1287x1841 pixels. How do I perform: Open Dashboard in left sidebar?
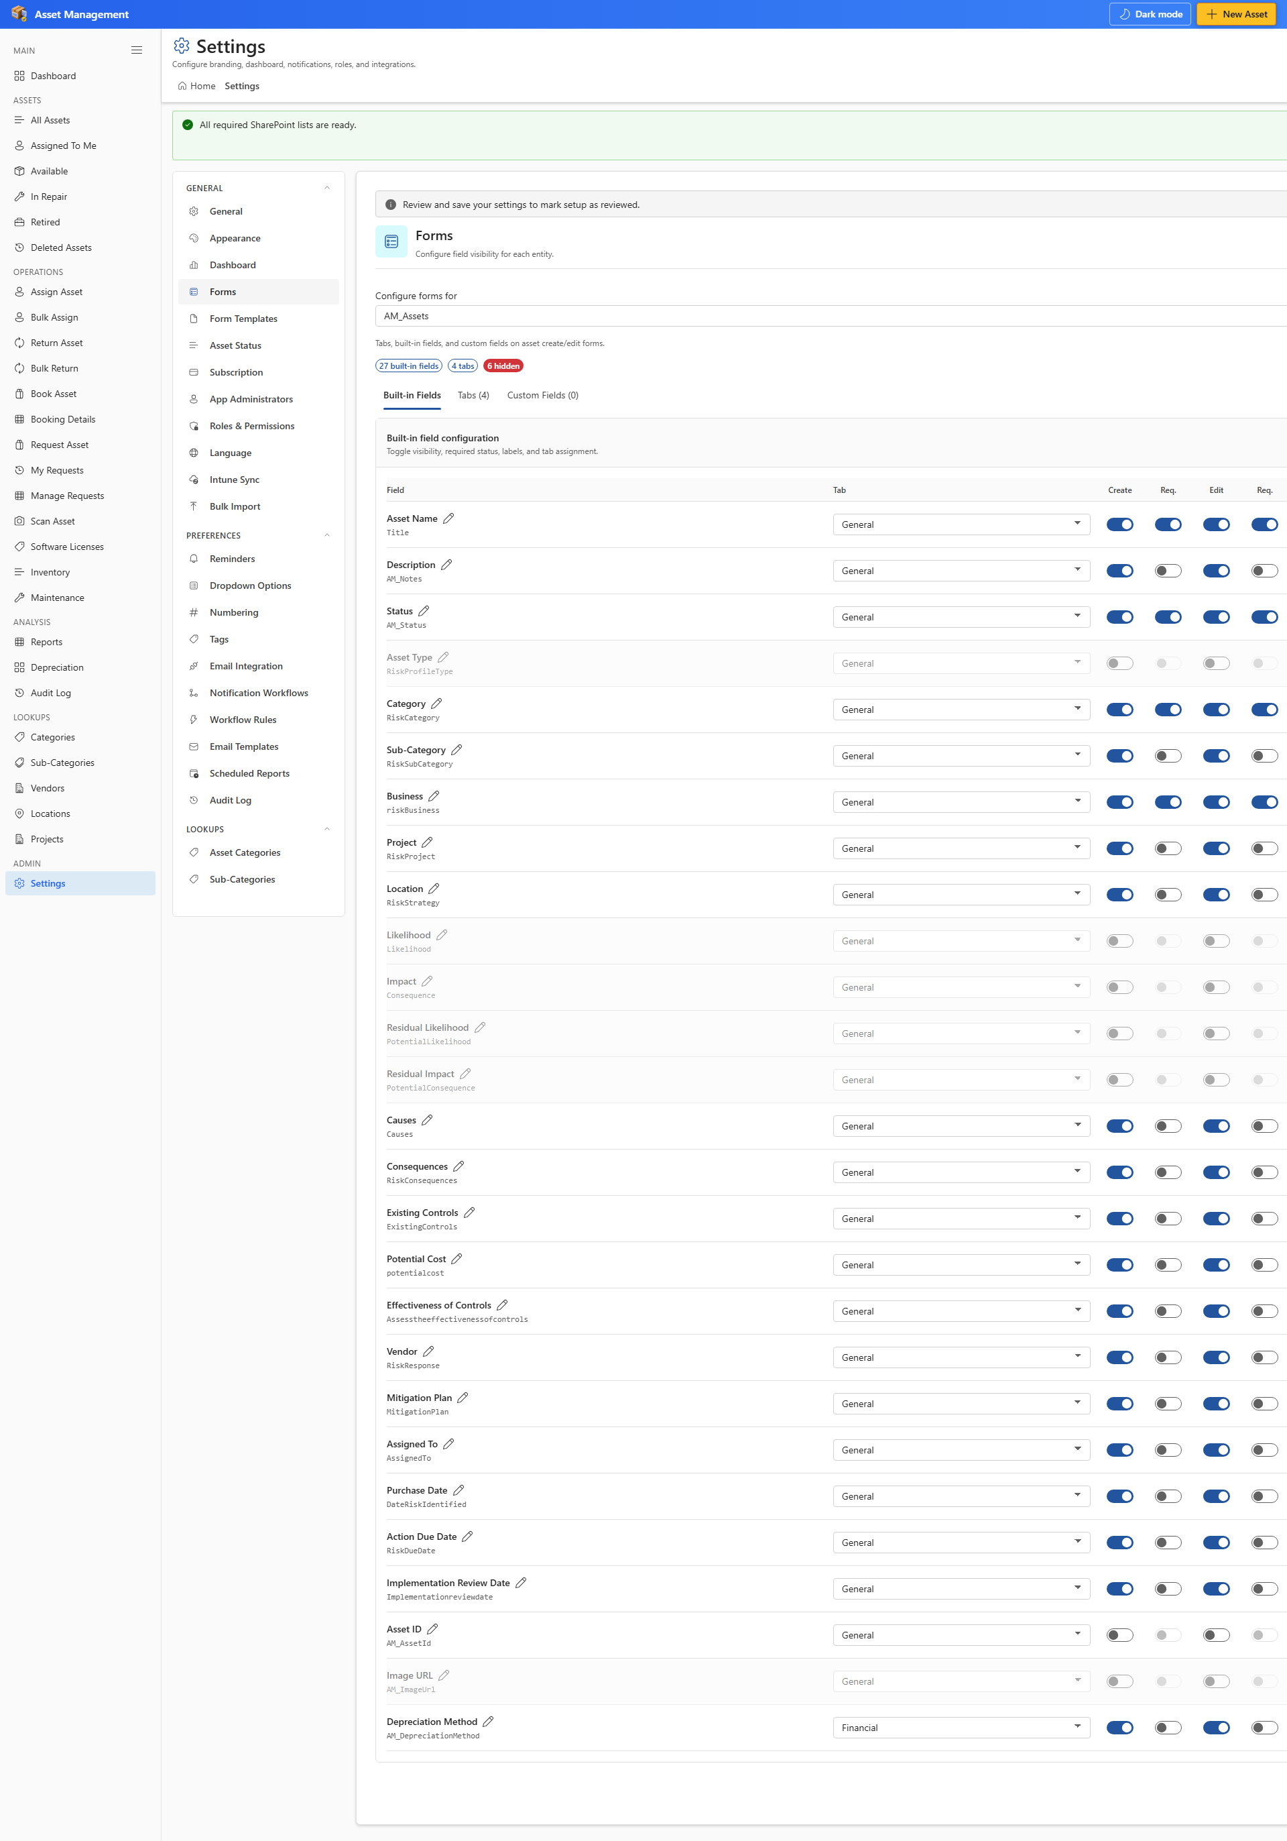click(x=80, y=76)
